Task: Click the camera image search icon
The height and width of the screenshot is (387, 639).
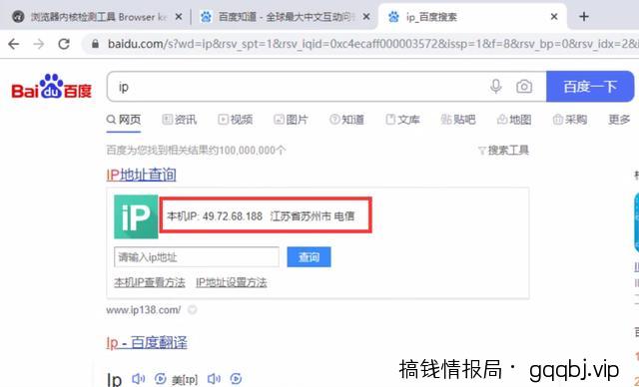Action: pos(524,86)
